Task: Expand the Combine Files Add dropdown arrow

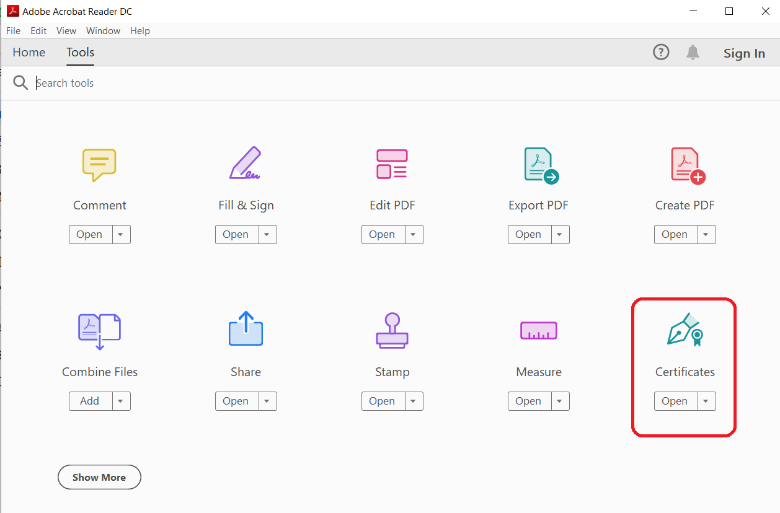Action: coord(121,401)
